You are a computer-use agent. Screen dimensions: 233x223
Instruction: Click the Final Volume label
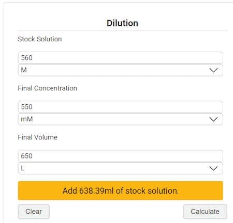[x=38, y=137]
